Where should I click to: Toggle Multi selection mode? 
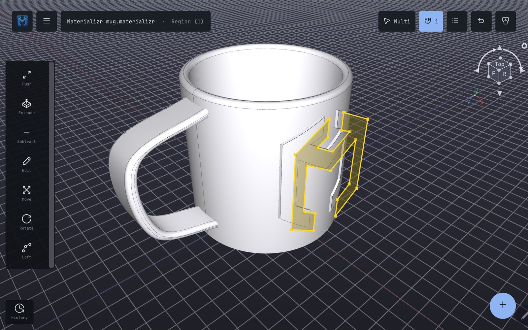[397, 21]
